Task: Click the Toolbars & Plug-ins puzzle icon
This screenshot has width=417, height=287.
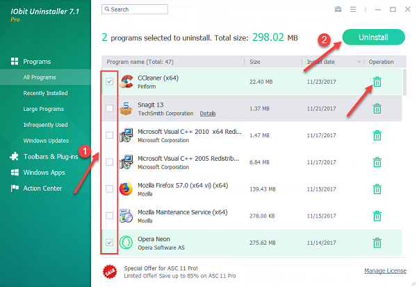Action: click(x=15, y=156)
